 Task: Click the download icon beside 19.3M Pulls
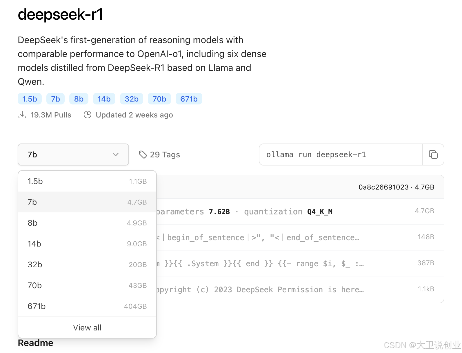pos(22,115)
